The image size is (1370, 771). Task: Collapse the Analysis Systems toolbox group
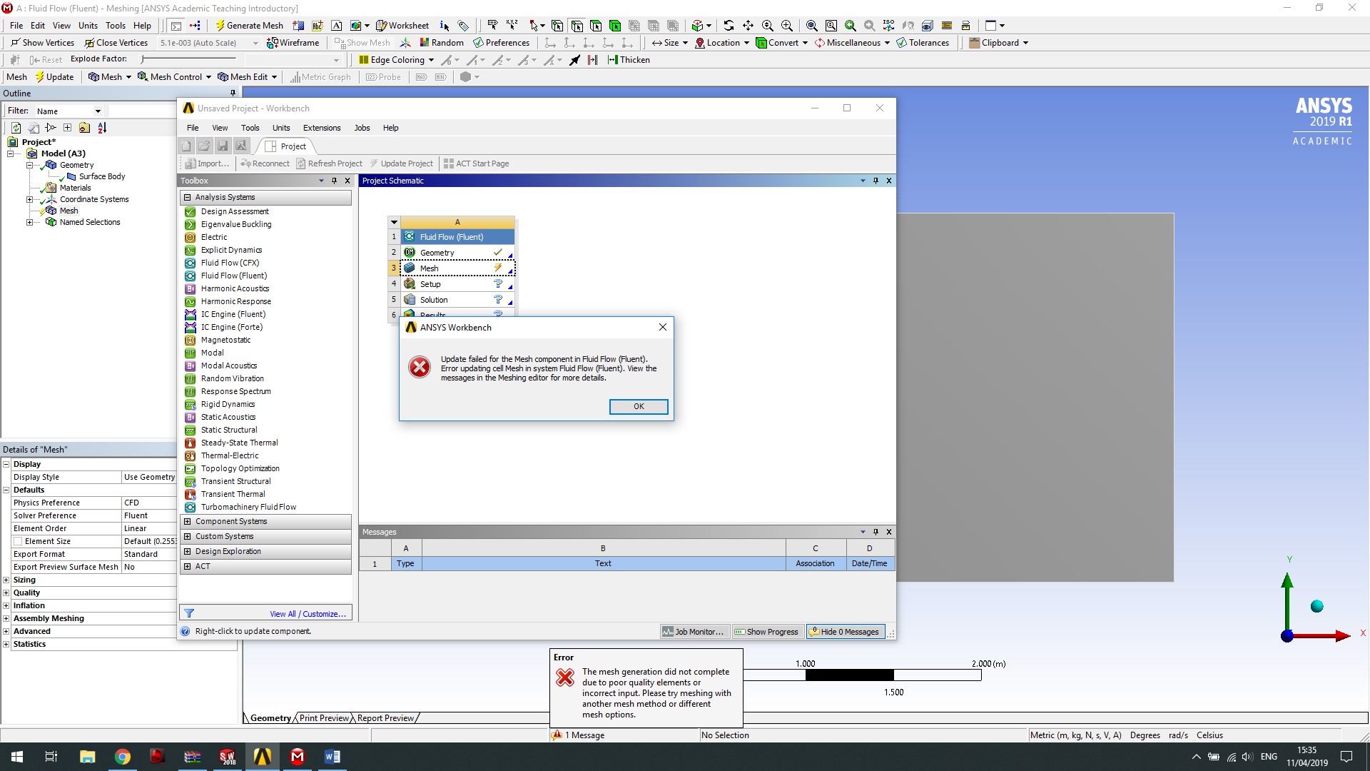(188, 197)
